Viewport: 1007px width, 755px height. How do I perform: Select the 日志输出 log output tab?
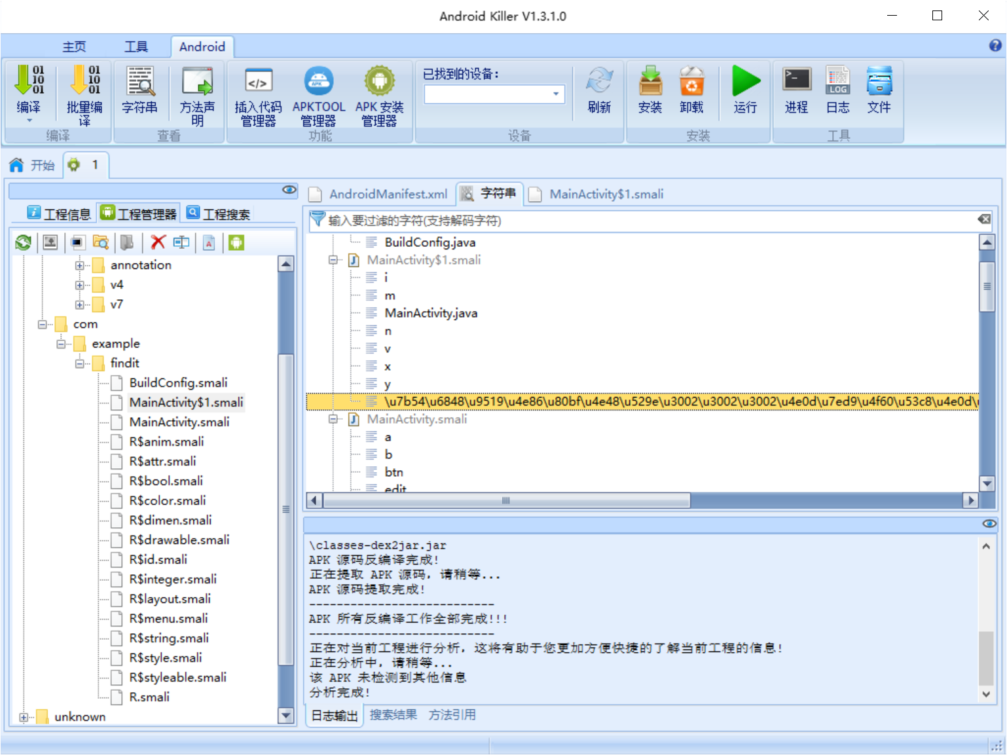(x=335, y=716)
